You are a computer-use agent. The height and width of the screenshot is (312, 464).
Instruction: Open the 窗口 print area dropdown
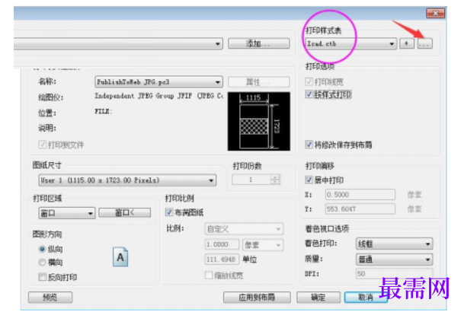(x=67, y=213)
